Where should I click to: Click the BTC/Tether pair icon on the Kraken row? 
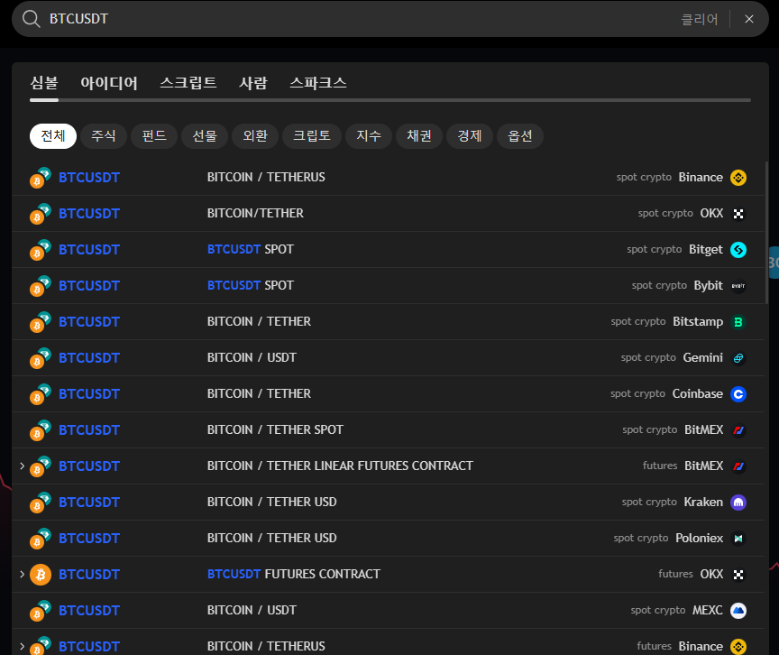[41, 503]
